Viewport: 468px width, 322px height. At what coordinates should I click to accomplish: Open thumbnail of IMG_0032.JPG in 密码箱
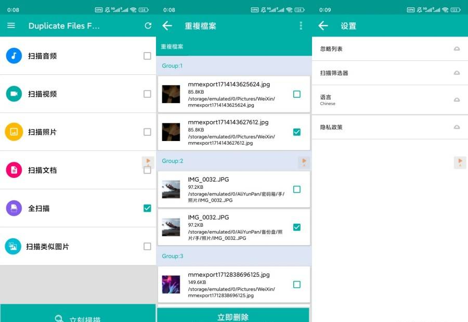pos(171,189)
